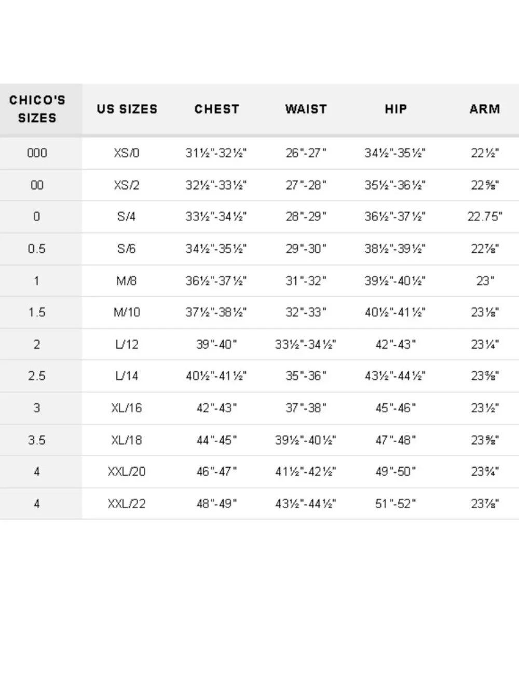Select the XXL/20 US size cell

(127, 472)
